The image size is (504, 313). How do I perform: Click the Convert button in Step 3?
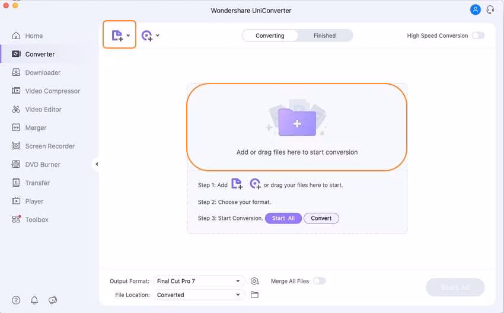click(x=321, y=218)
